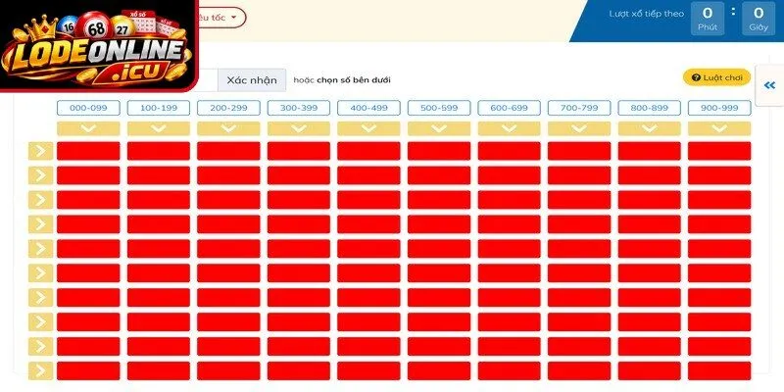This screenshot has height=392, width=784.
Task: Collapse the side panel with double-chevron icon
Action: [769, 85]
